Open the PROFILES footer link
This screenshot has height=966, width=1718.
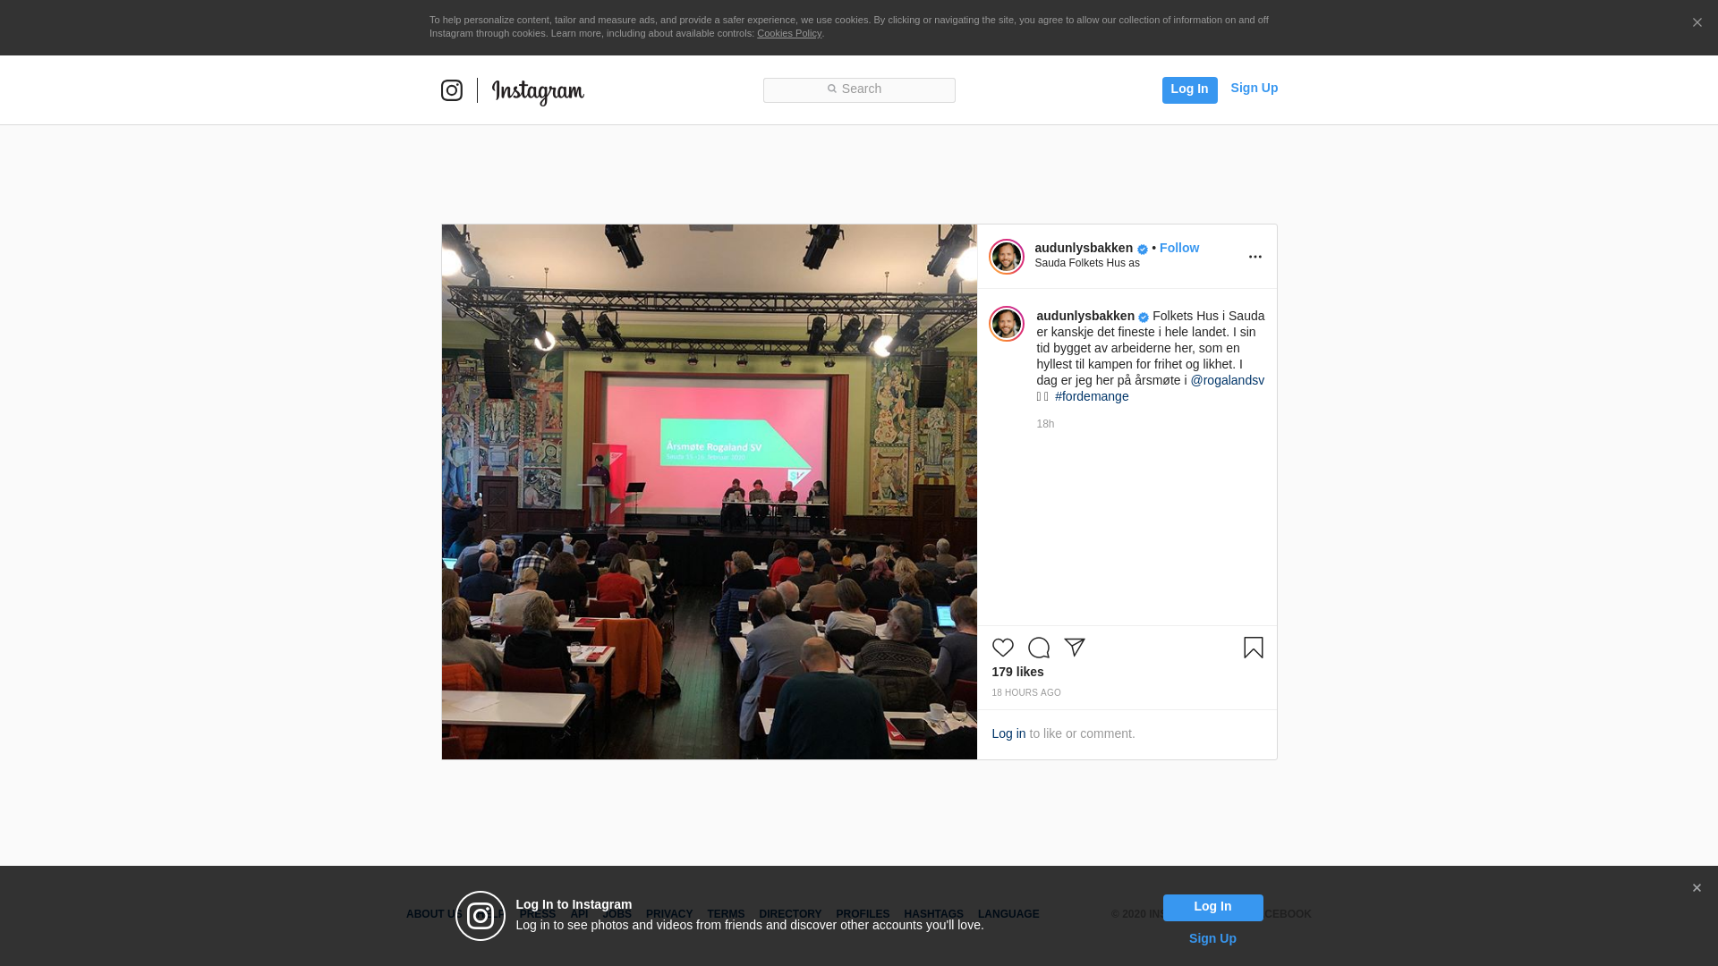point(863,914)
